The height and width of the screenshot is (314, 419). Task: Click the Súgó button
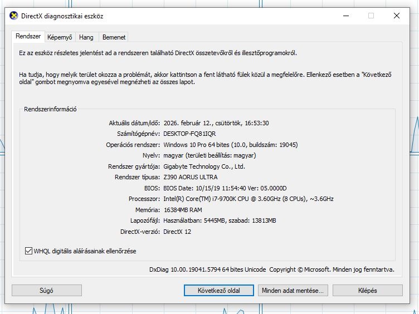[x=47, y=290]
